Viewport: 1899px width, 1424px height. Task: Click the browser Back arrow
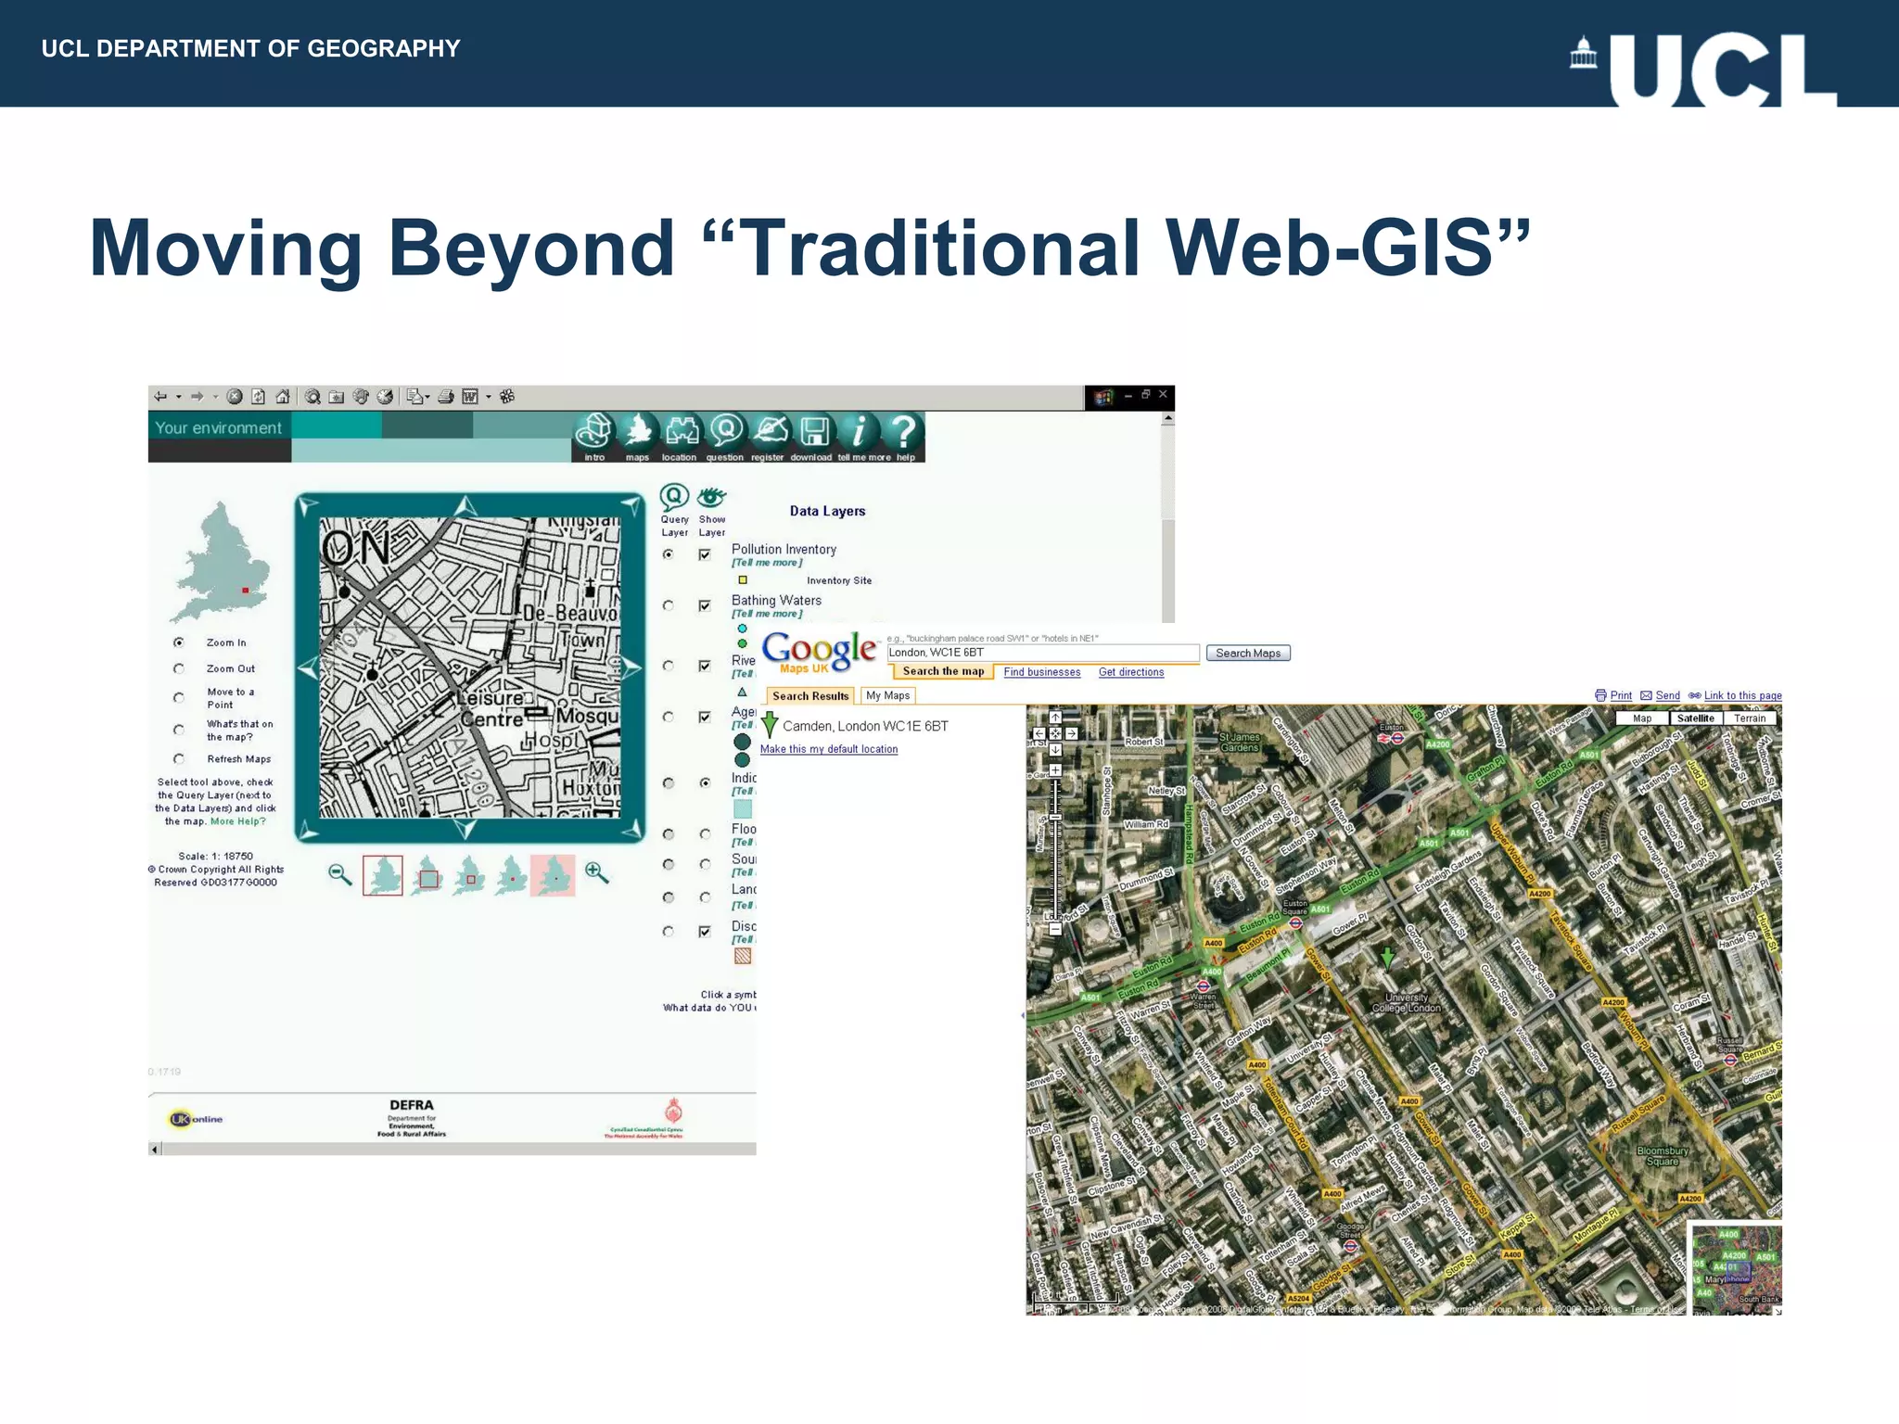[160, 397]
